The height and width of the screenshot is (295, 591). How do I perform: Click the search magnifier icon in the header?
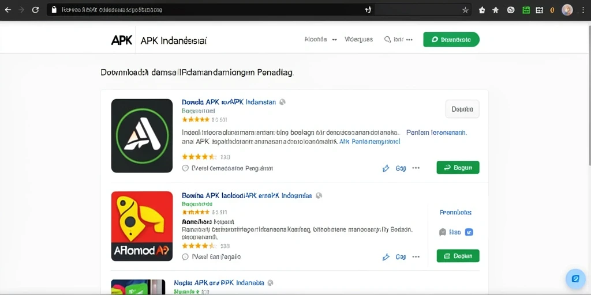387,39
